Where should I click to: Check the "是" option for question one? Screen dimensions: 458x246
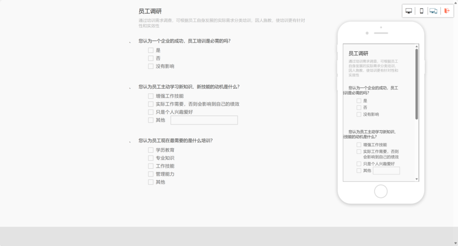(151, 50)
